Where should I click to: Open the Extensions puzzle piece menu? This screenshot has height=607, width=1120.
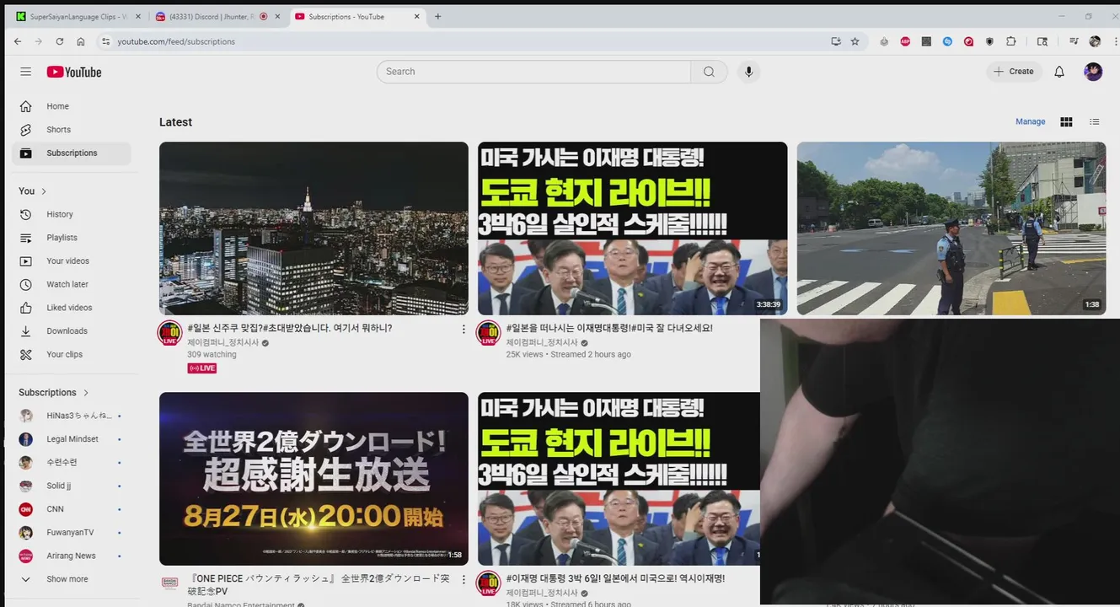tap(1011, 41)
